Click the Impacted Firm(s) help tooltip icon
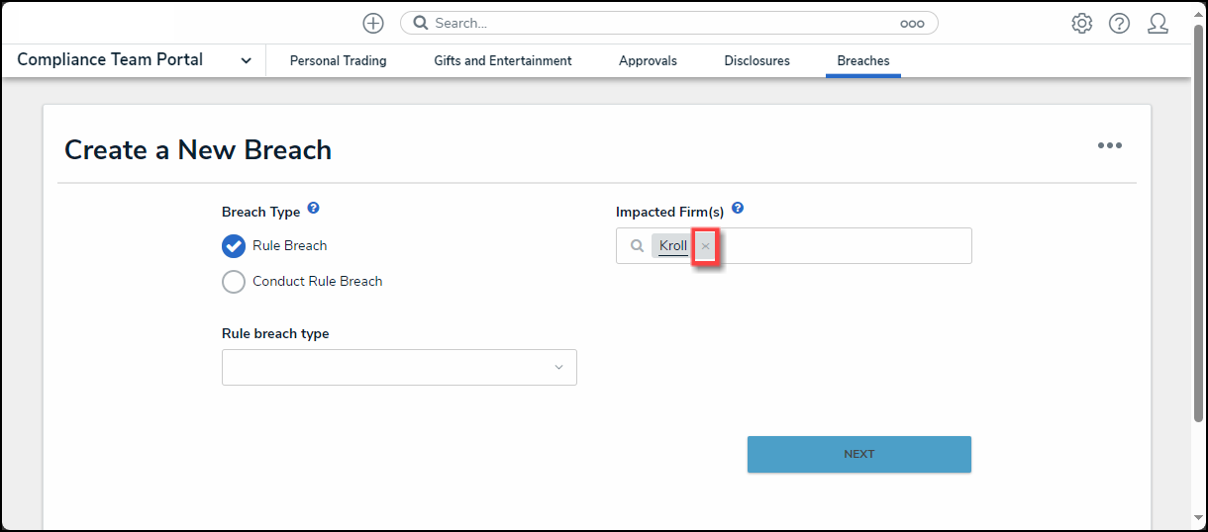 coord(738,209)
